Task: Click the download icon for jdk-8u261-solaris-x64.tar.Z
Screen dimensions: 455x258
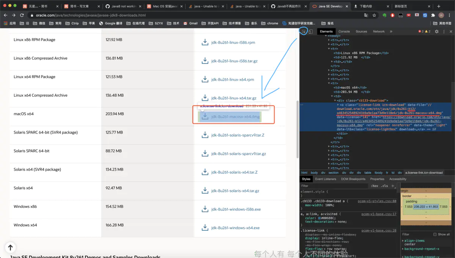Action: pos(205,172)
